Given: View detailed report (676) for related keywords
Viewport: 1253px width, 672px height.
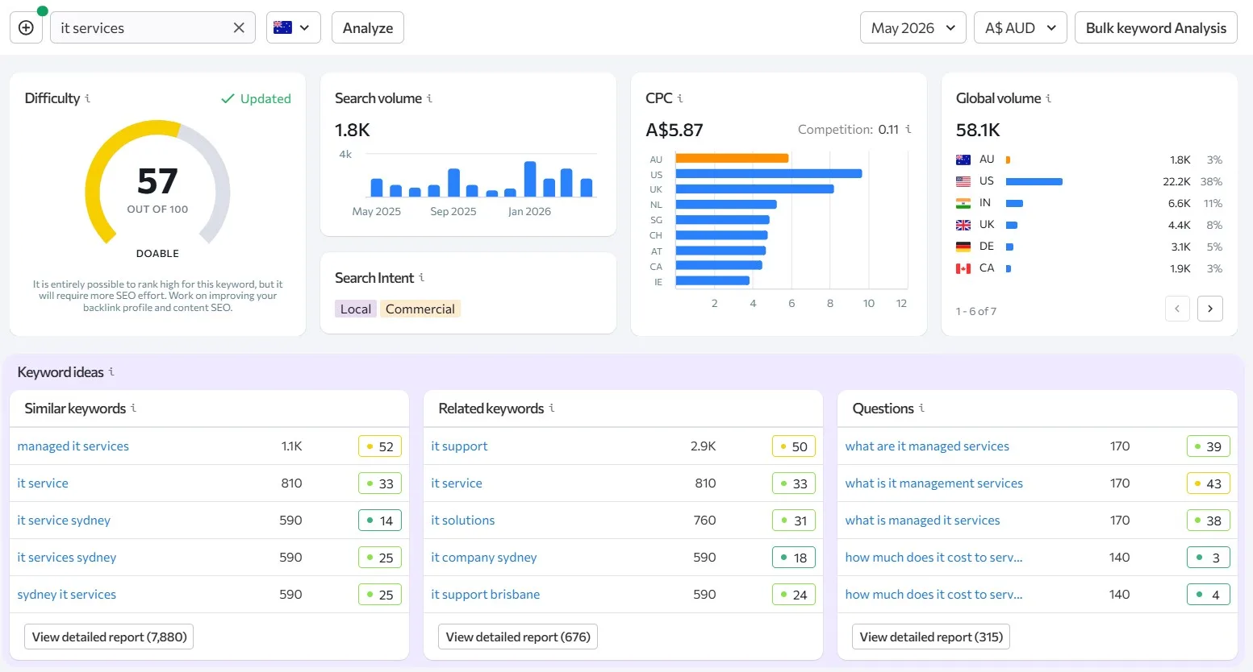Looking at the screenshot, I should click(518, 637).
